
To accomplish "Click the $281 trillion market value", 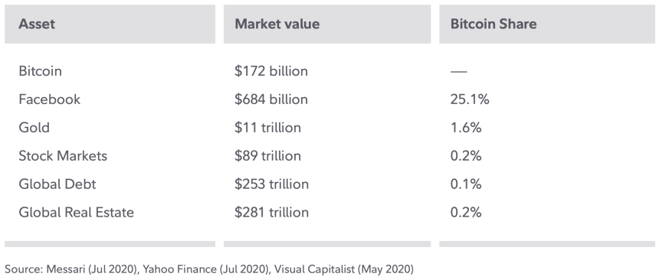I will (x=271, y=212).
